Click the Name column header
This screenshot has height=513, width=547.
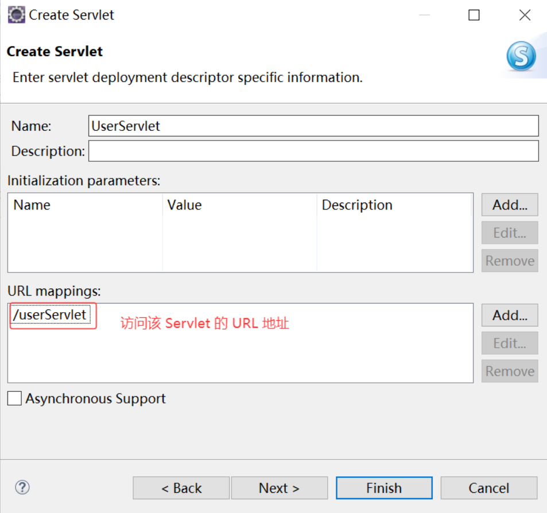pos(85,205)
